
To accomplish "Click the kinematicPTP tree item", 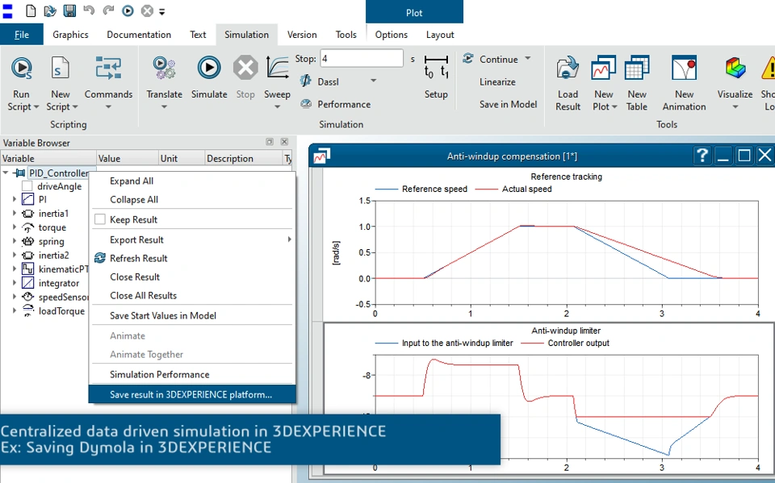I will [56, 269].
